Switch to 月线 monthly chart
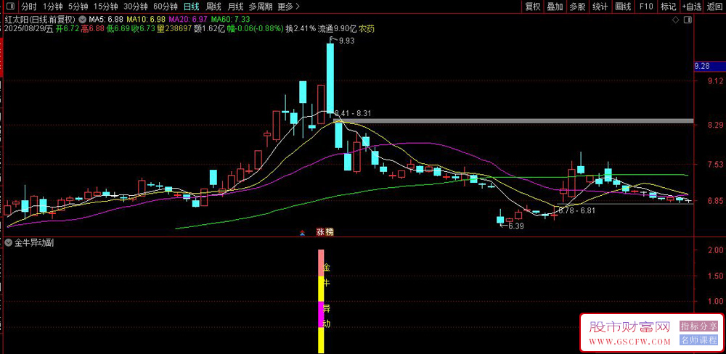The width and height of the screenshot is (726, 354). pos(235,7)
